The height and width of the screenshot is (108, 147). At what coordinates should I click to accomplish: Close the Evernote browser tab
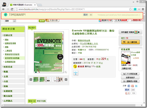pos(35,5)
